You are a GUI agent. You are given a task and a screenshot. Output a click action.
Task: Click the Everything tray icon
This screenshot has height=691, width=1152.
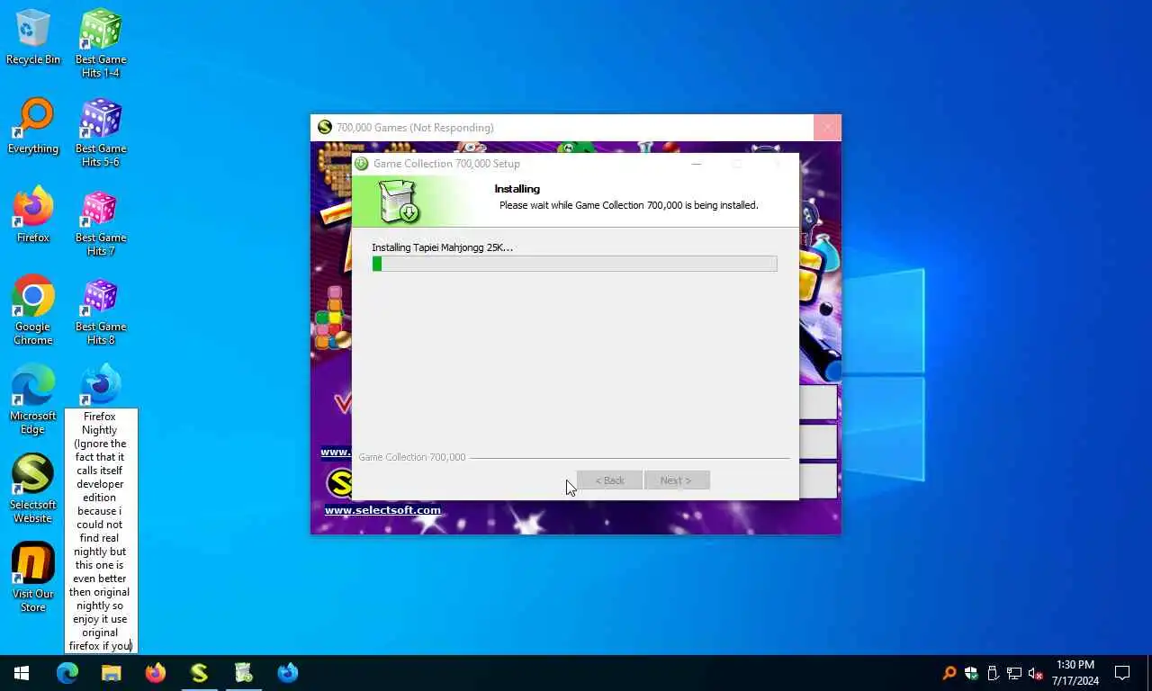coord(949,673)
